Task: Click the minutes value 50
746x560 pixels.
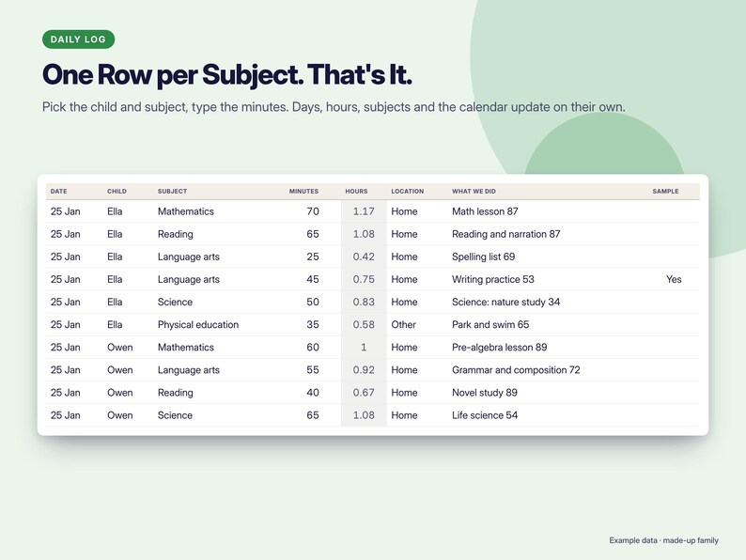Action: [x=313, y=303]
